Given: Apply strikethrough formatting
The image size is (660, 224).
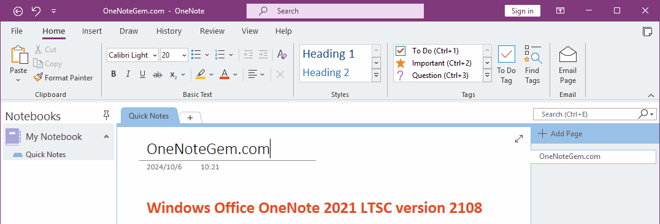Looking at the screenshot, I should 158,74.
